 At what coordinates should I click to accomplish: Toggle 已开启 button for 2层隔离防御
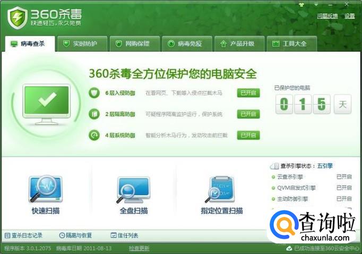(x=248, y=114)
